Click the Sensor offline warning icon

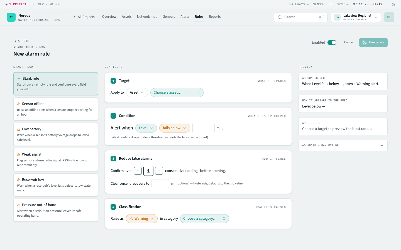point(19,104)
